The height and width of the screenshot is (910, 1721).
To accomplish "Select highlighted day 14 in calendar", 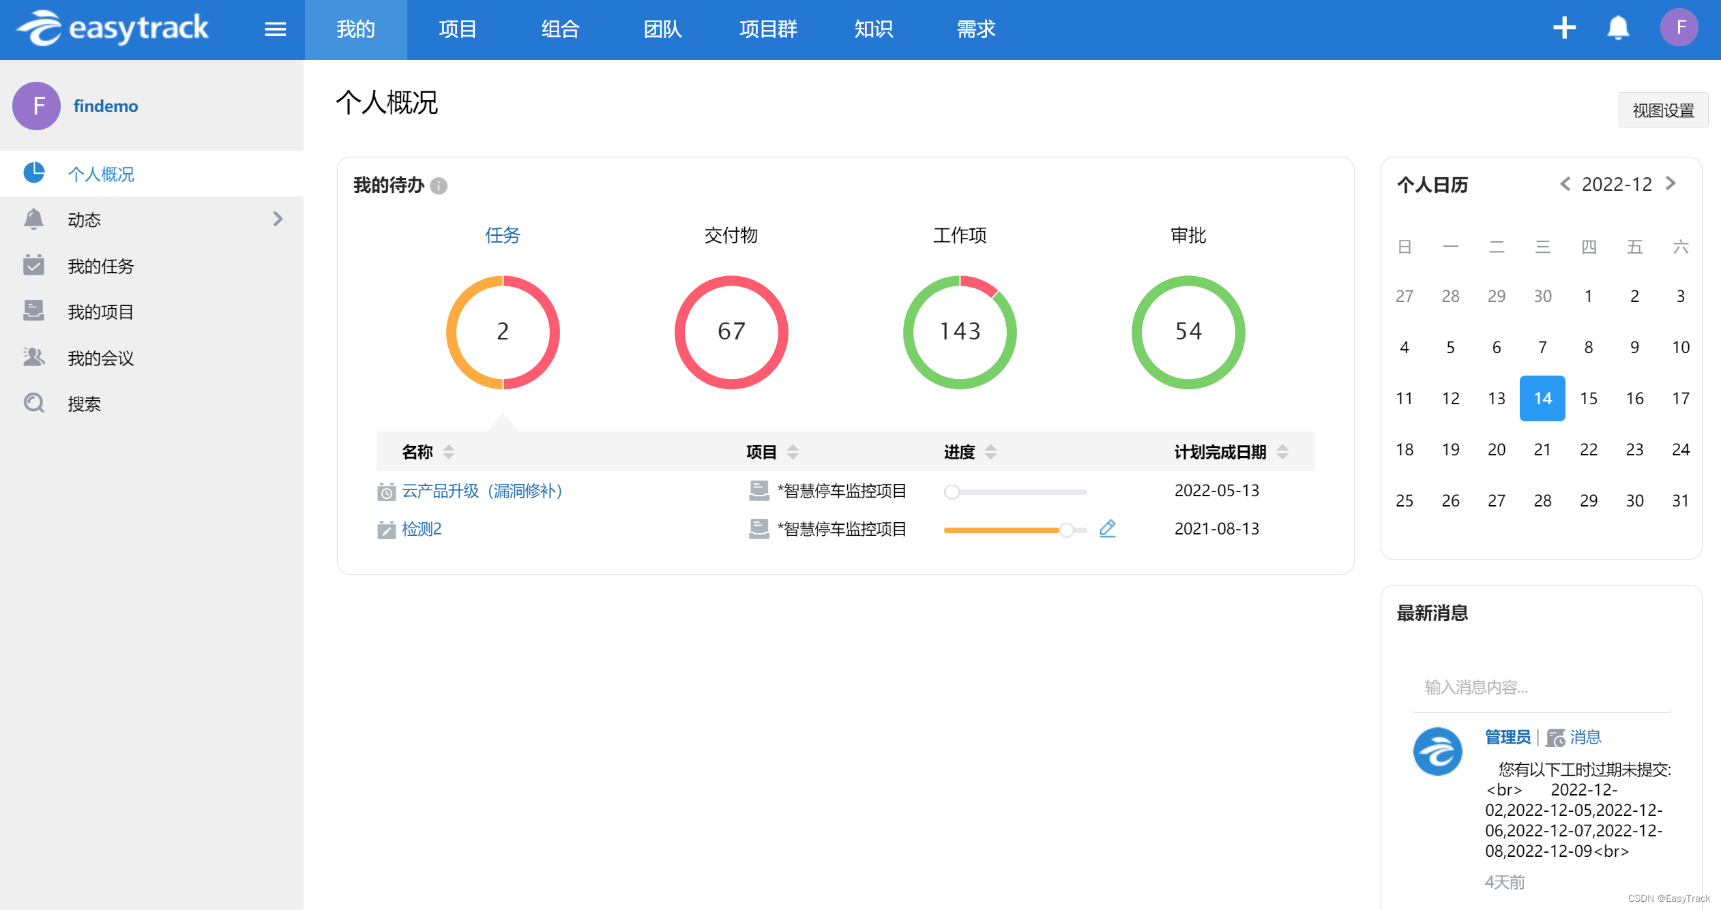I will [x=1542, y=398].
